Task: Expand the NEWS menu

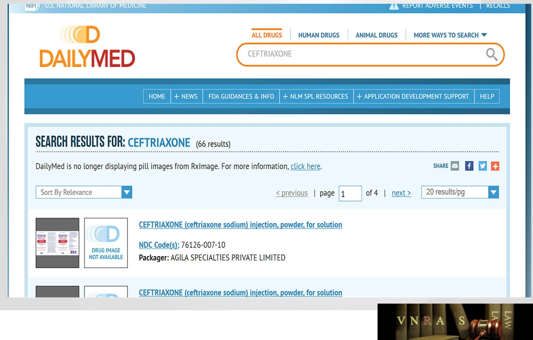Action: point(187,96)
